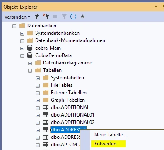Image resolution: width=164 pixels, height=150 pixels.
Task: Select the cobra_Main database label
Action: click(48, 48)
